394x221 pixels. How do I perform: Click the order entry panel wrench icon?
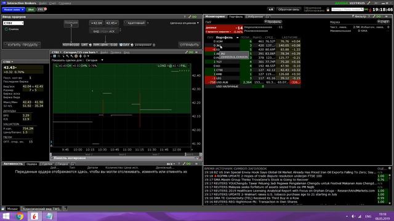click(x=190, y=17)
